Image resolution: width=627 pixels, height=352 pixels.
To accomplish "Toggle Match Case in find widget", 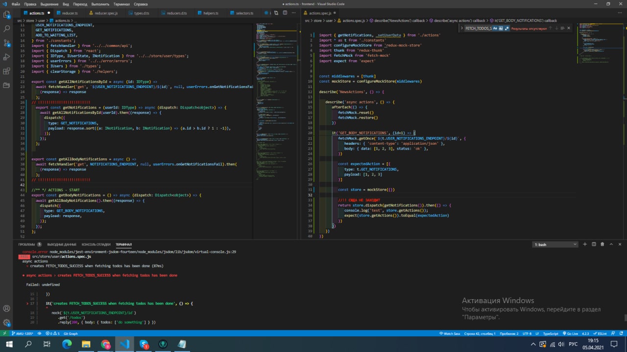I will point(495,28).
